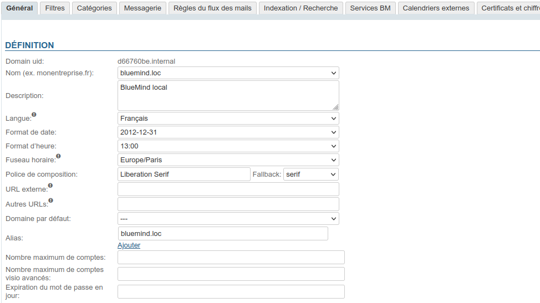Click the Nombre maximum de comptes field
Viewport: 540px width, 303px height.
tap(231, 258)
